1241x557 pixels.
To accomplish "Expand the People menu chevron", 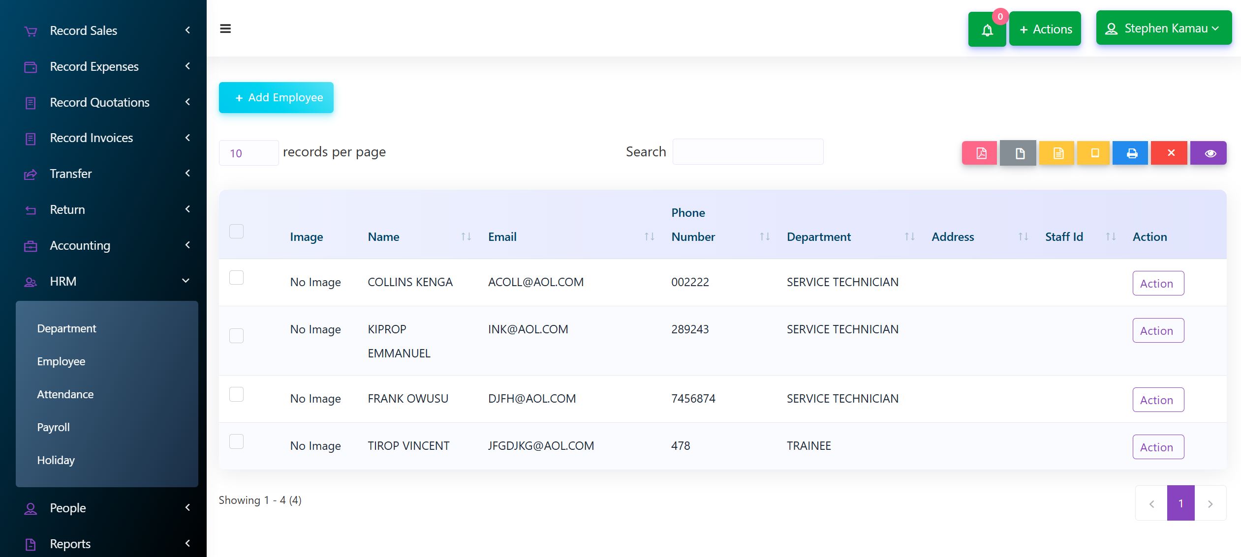I will click(x=187, y=507).
